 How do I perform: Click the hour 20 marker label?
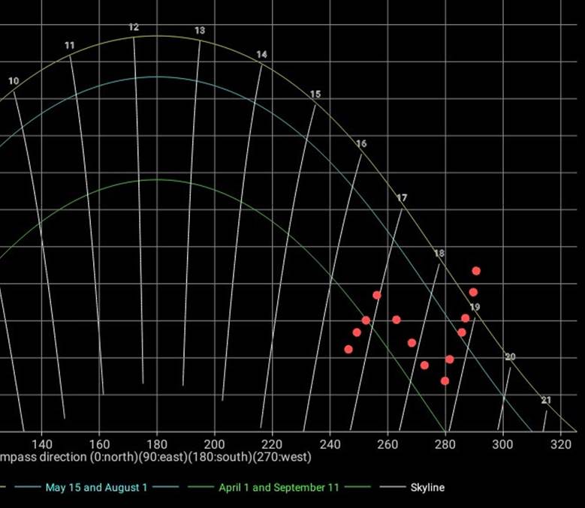pyautogui.click(x=510, y=357)
